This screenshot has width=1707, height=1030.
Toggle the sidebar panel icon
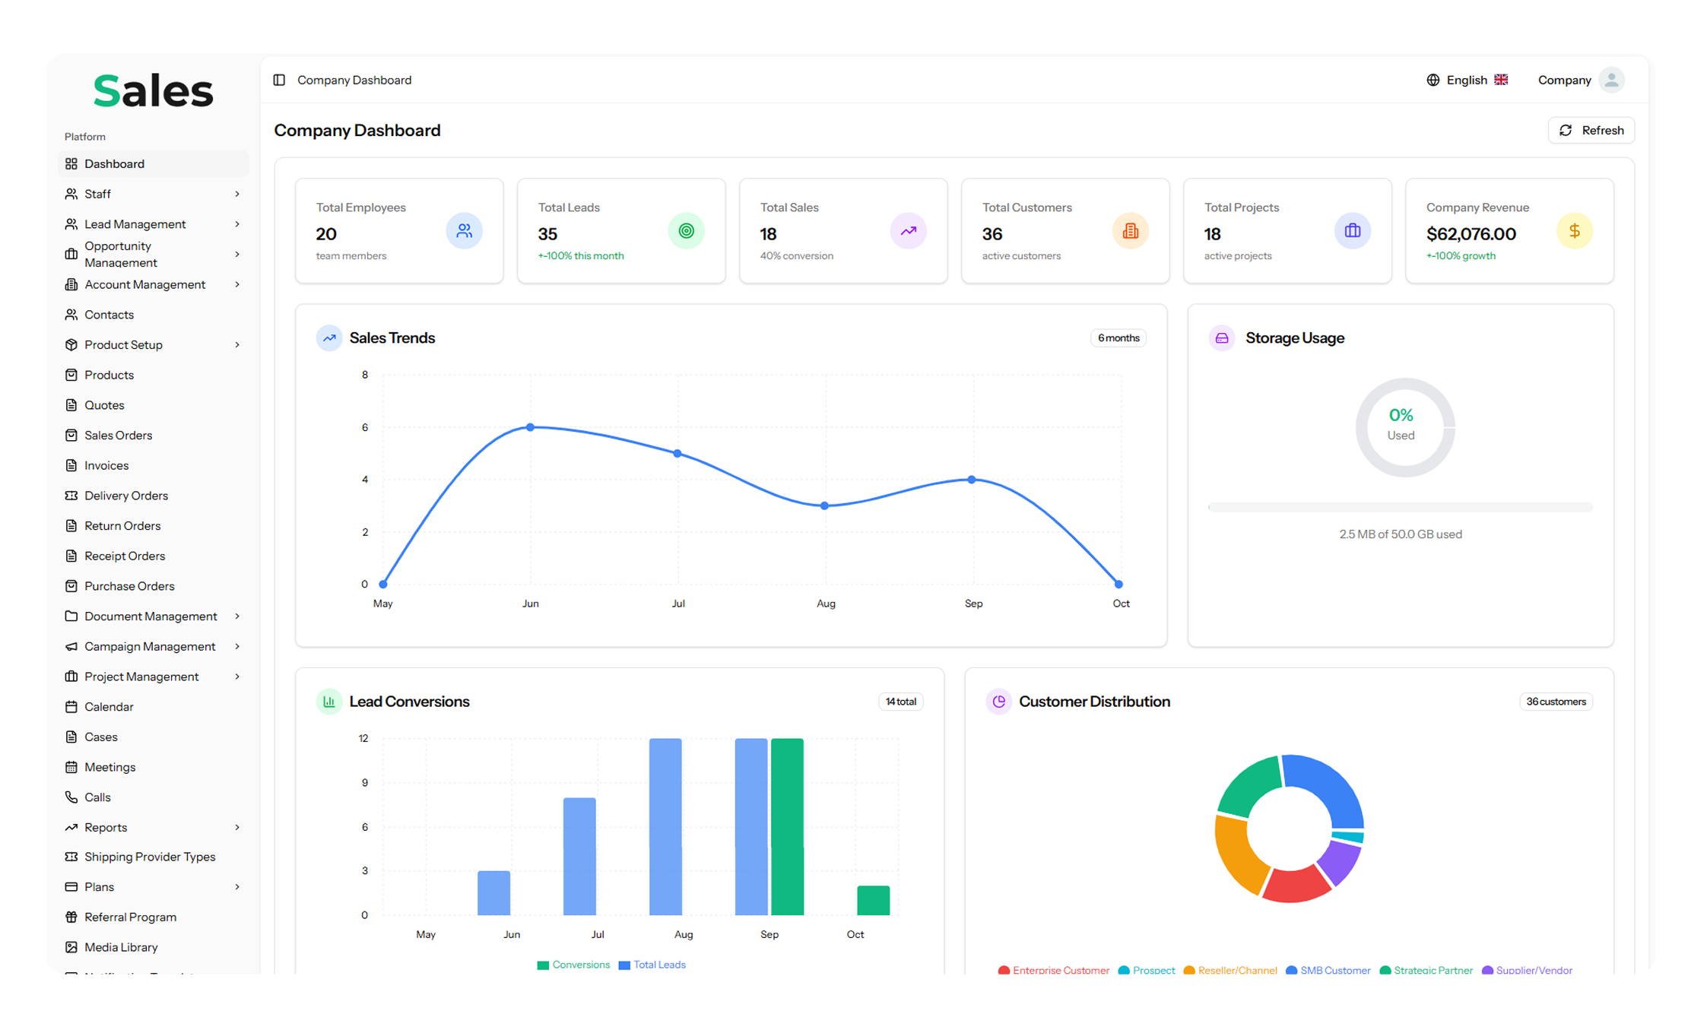(x=279, y=80)
